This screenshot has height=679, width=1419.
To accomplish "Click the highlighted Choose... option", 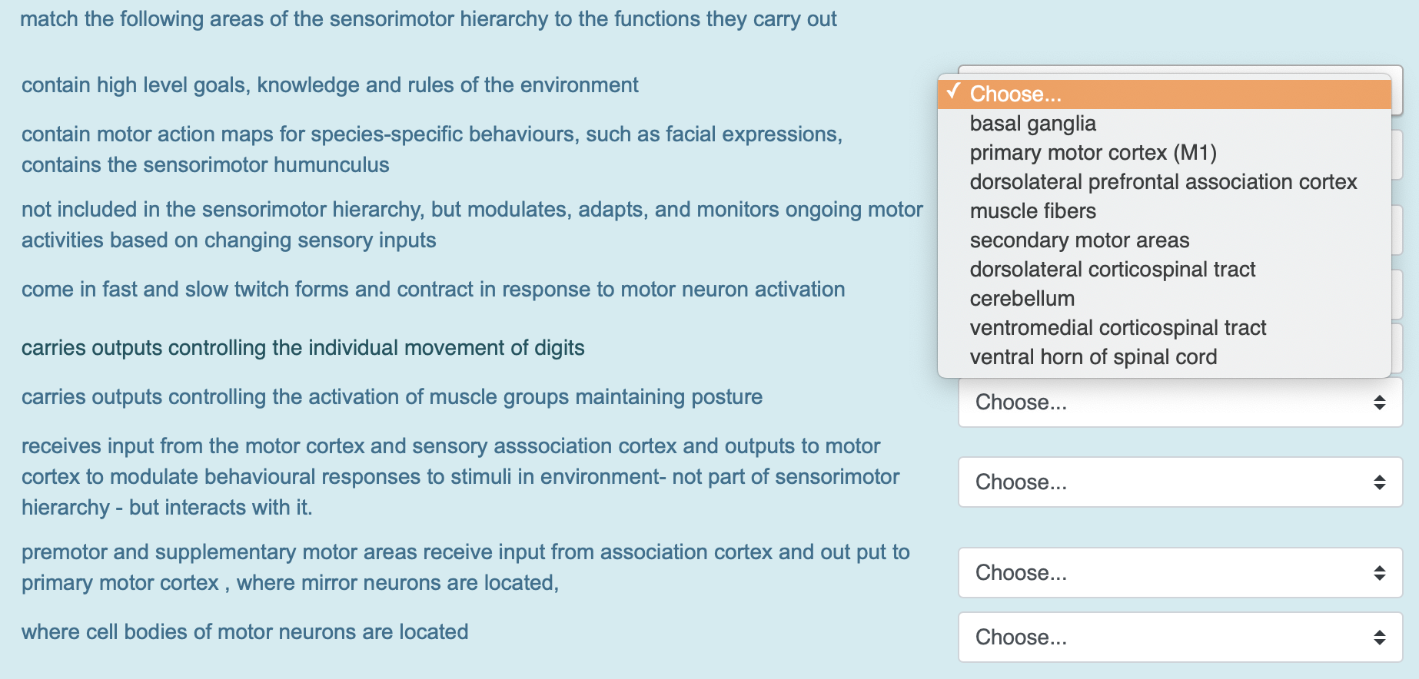I will point(1015,93).
